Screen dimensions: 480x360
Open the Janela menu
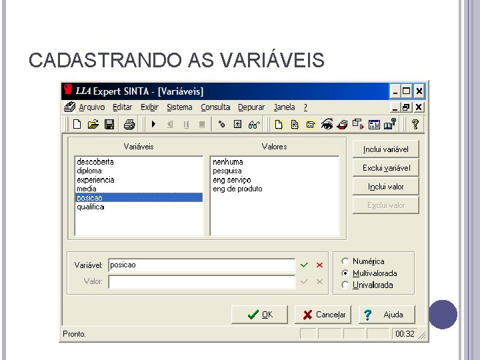pos(285,107)
